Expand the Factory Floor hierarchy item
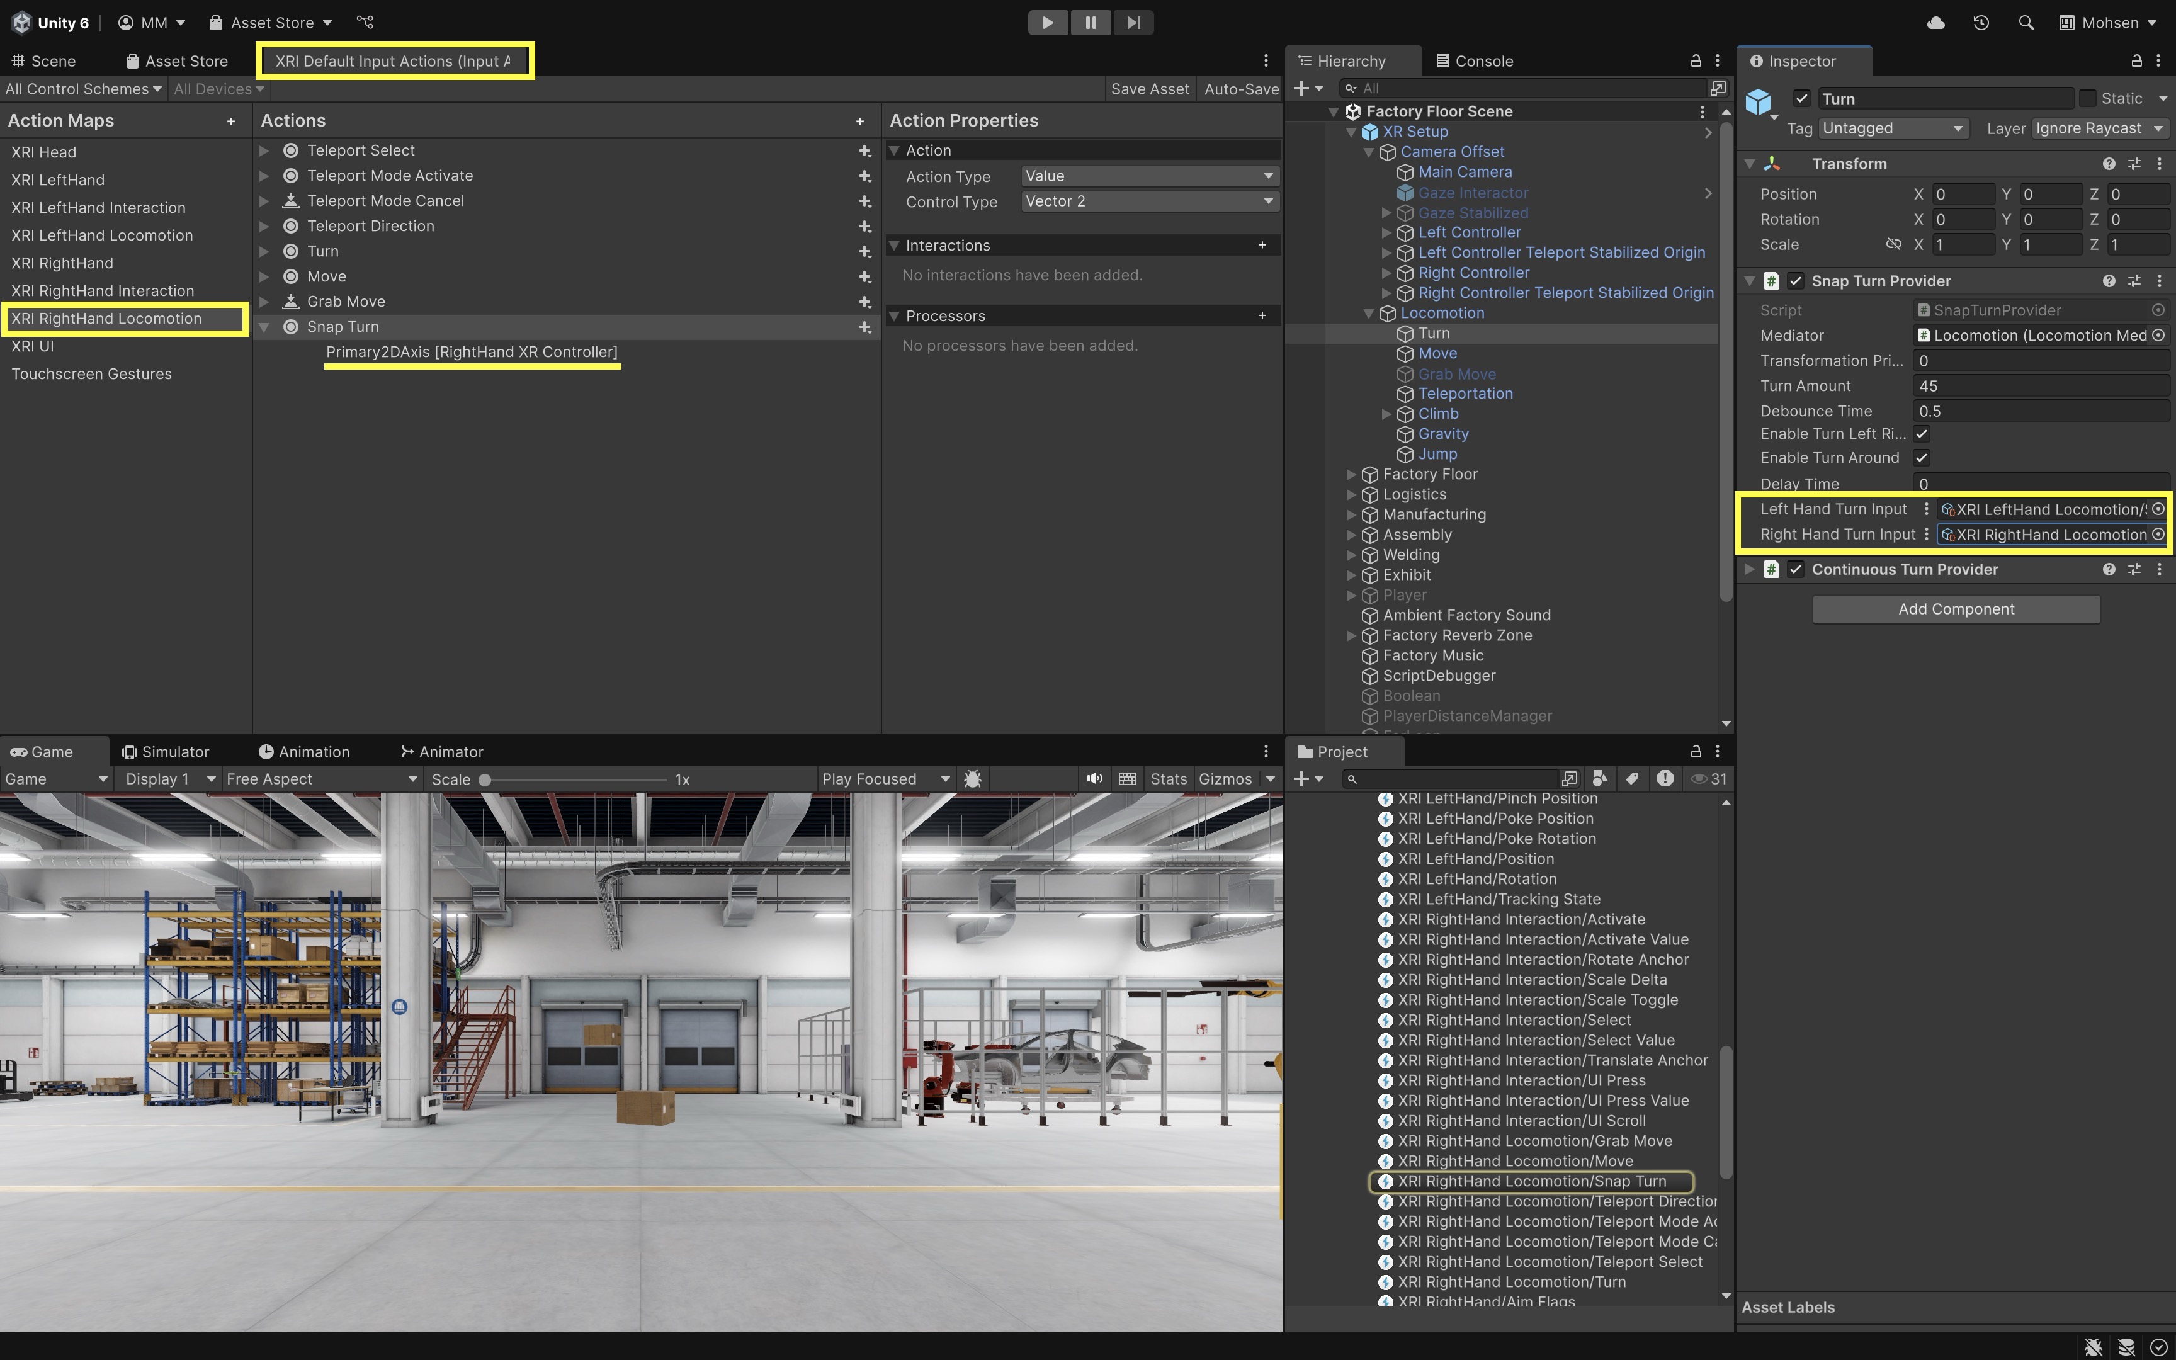Viewport: 2176px width, 1360px height. point(1351,474)
